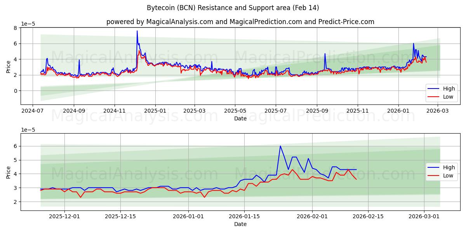
Task: Click the top chart x-axis label 2025-07
Action: [x=276, y=111]
